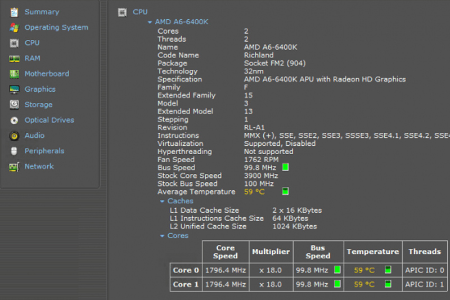Screen dimensions: 450x300
Task: Click the Peripherals mouse icon
Action: click(x=14, y=151)
